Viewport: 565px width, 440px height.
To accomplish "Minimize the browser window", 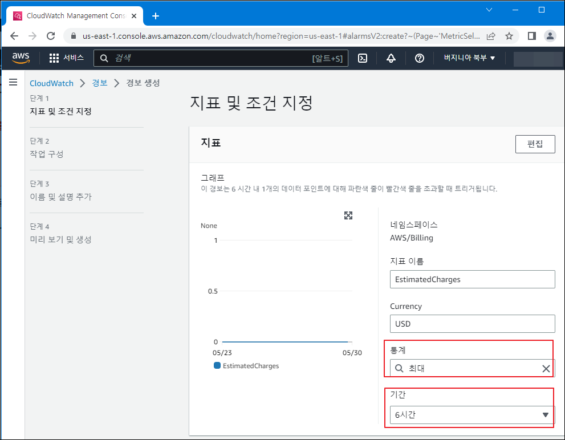I will [515, 10].
